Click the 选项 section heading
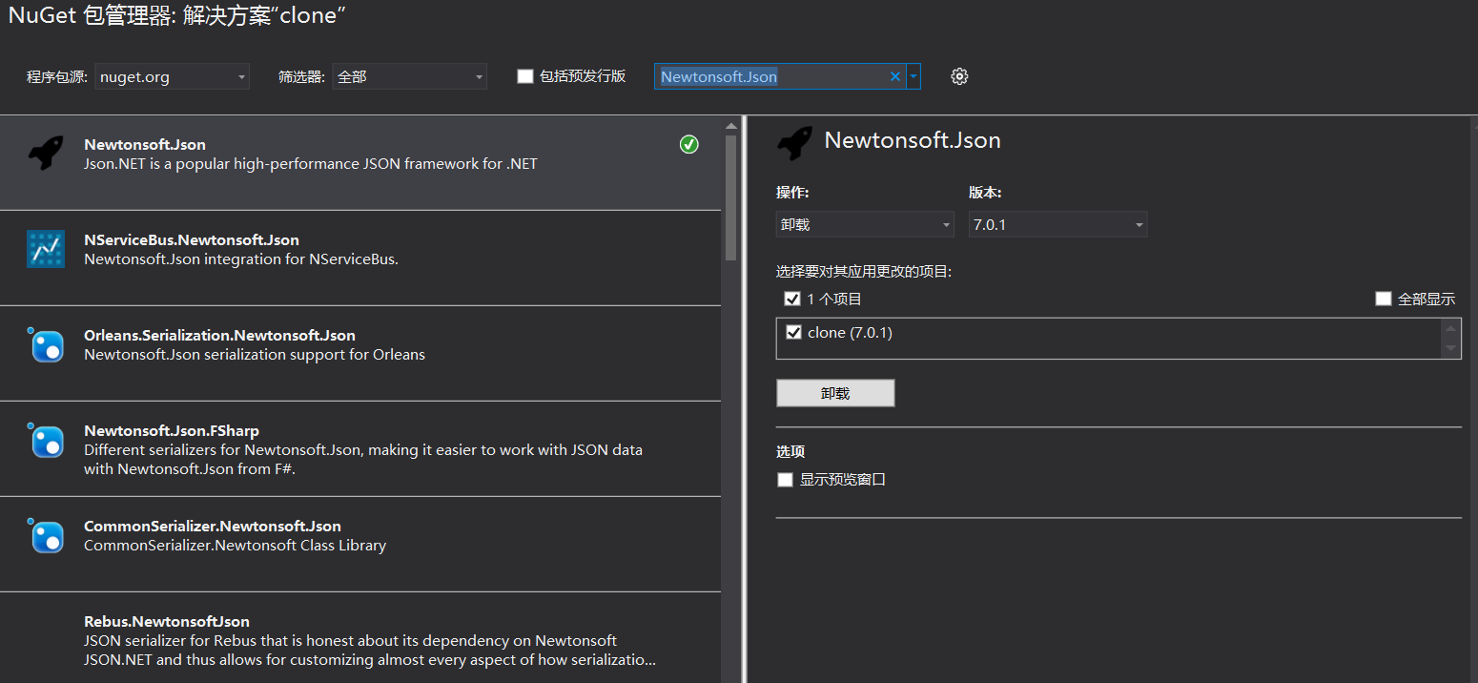This screenshot has height=683, width=1478. click(790, 452)
